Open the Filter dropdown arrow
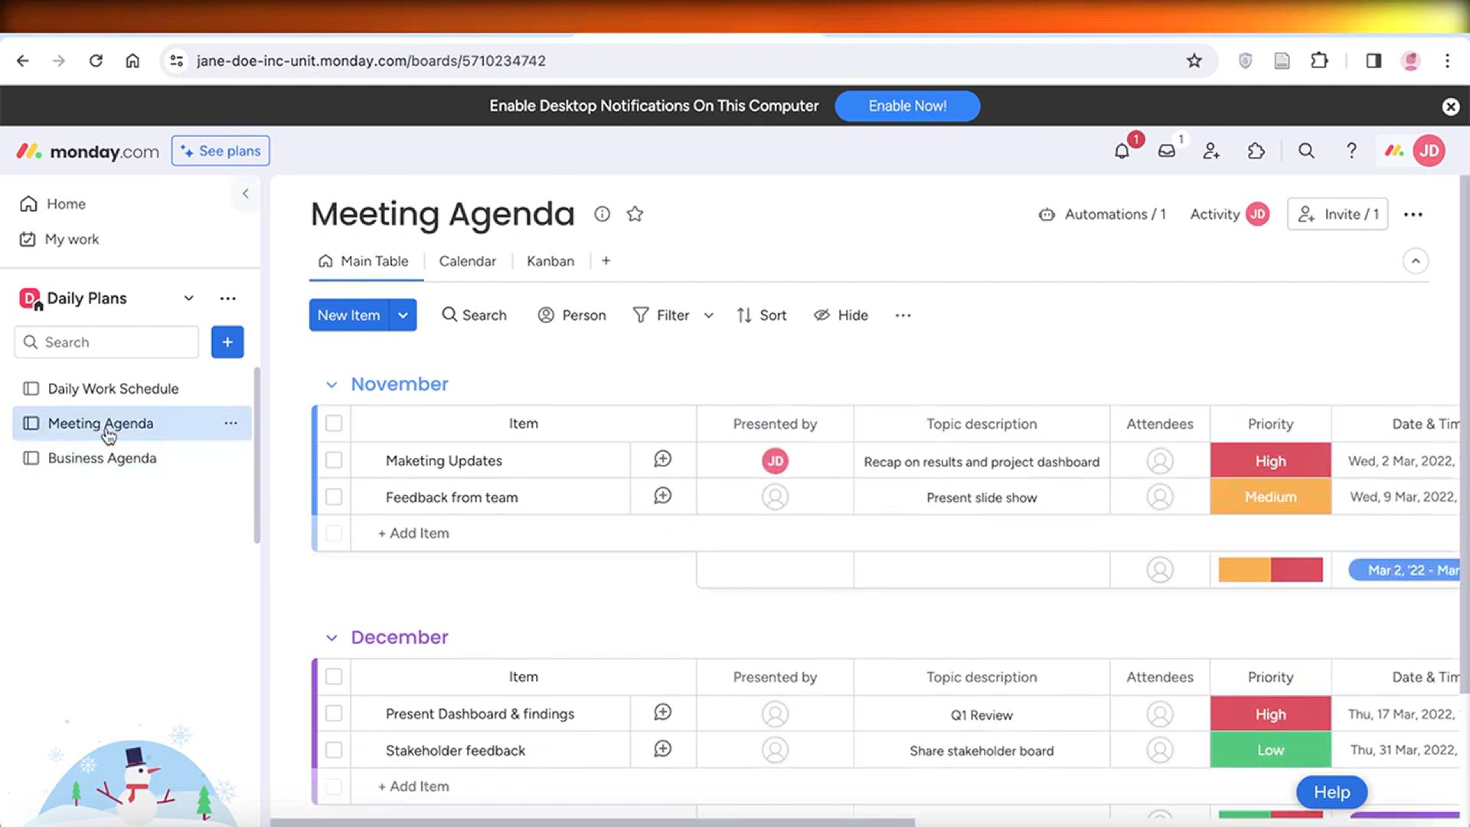 coord(709,315)
